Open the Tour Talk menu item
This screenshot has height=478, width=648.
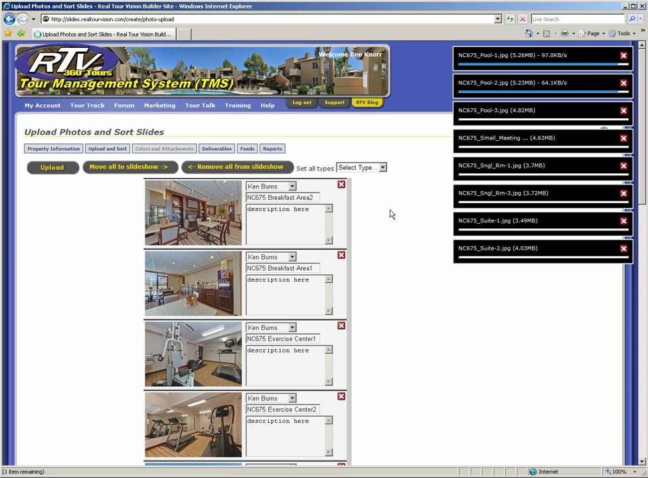coord(201,106)
